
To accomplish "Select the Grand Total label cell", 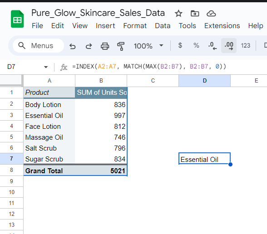I will [x=49, y=171].
